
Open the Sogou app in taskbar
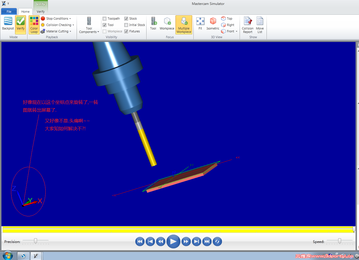pos(23,256)
